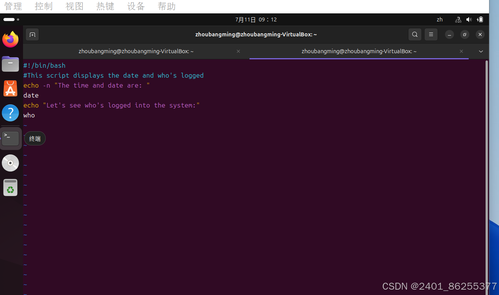Click the network status icon
499x295 pixels.
(x=458, y=20)
